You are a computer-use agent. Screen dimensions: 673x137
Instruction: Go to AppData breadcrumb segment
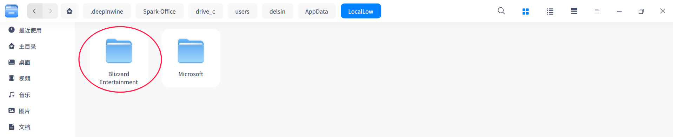[x=316, y=11]
